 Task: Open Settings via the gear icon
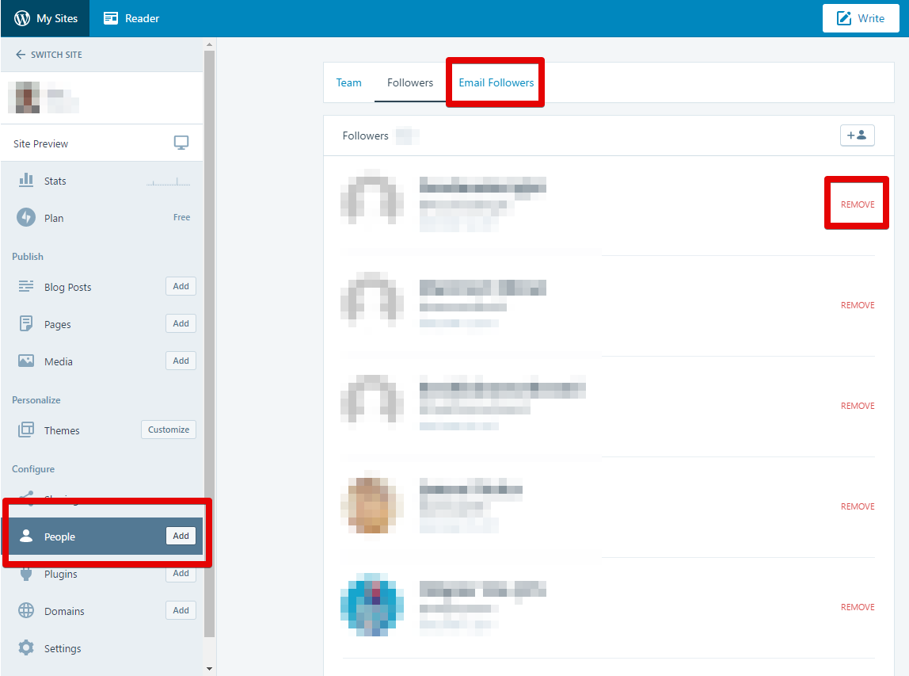[x=26, y=647]
